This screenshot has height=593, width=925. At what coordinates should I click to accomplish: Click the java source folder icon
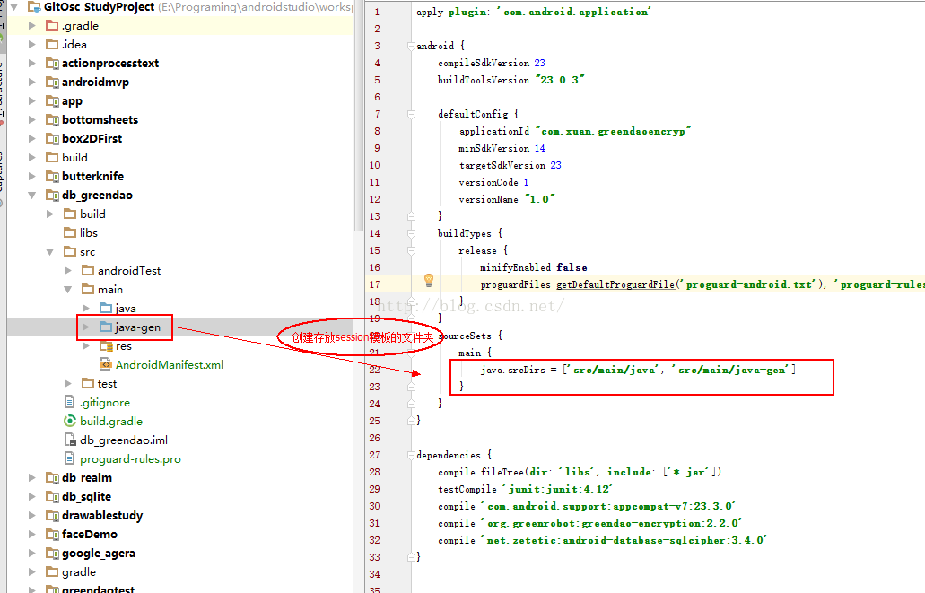coord(106,309)
